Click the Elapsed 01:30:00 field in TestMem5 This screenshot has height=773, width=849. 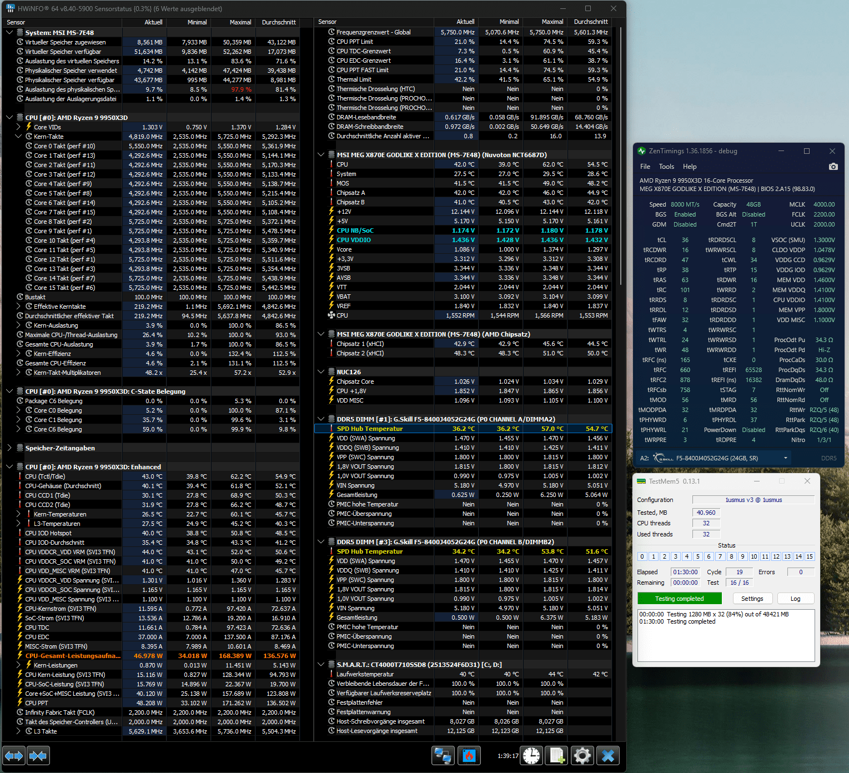685,572
